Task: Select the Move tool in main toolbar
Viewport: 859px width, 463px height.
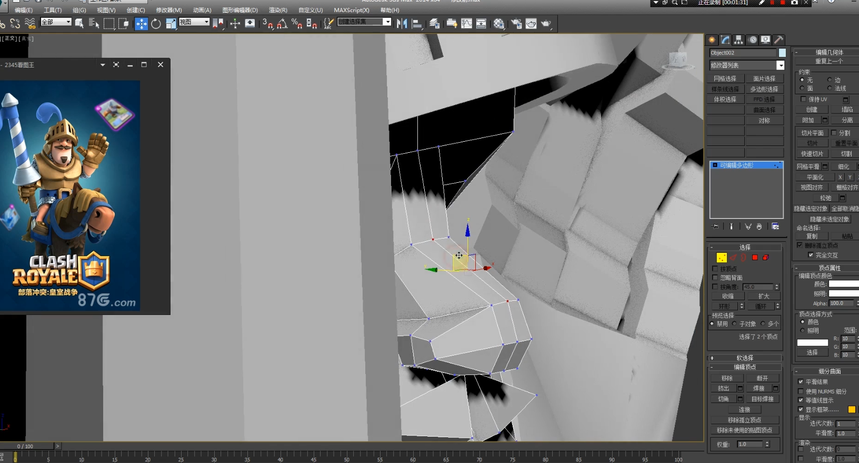Action: [141, 24]
